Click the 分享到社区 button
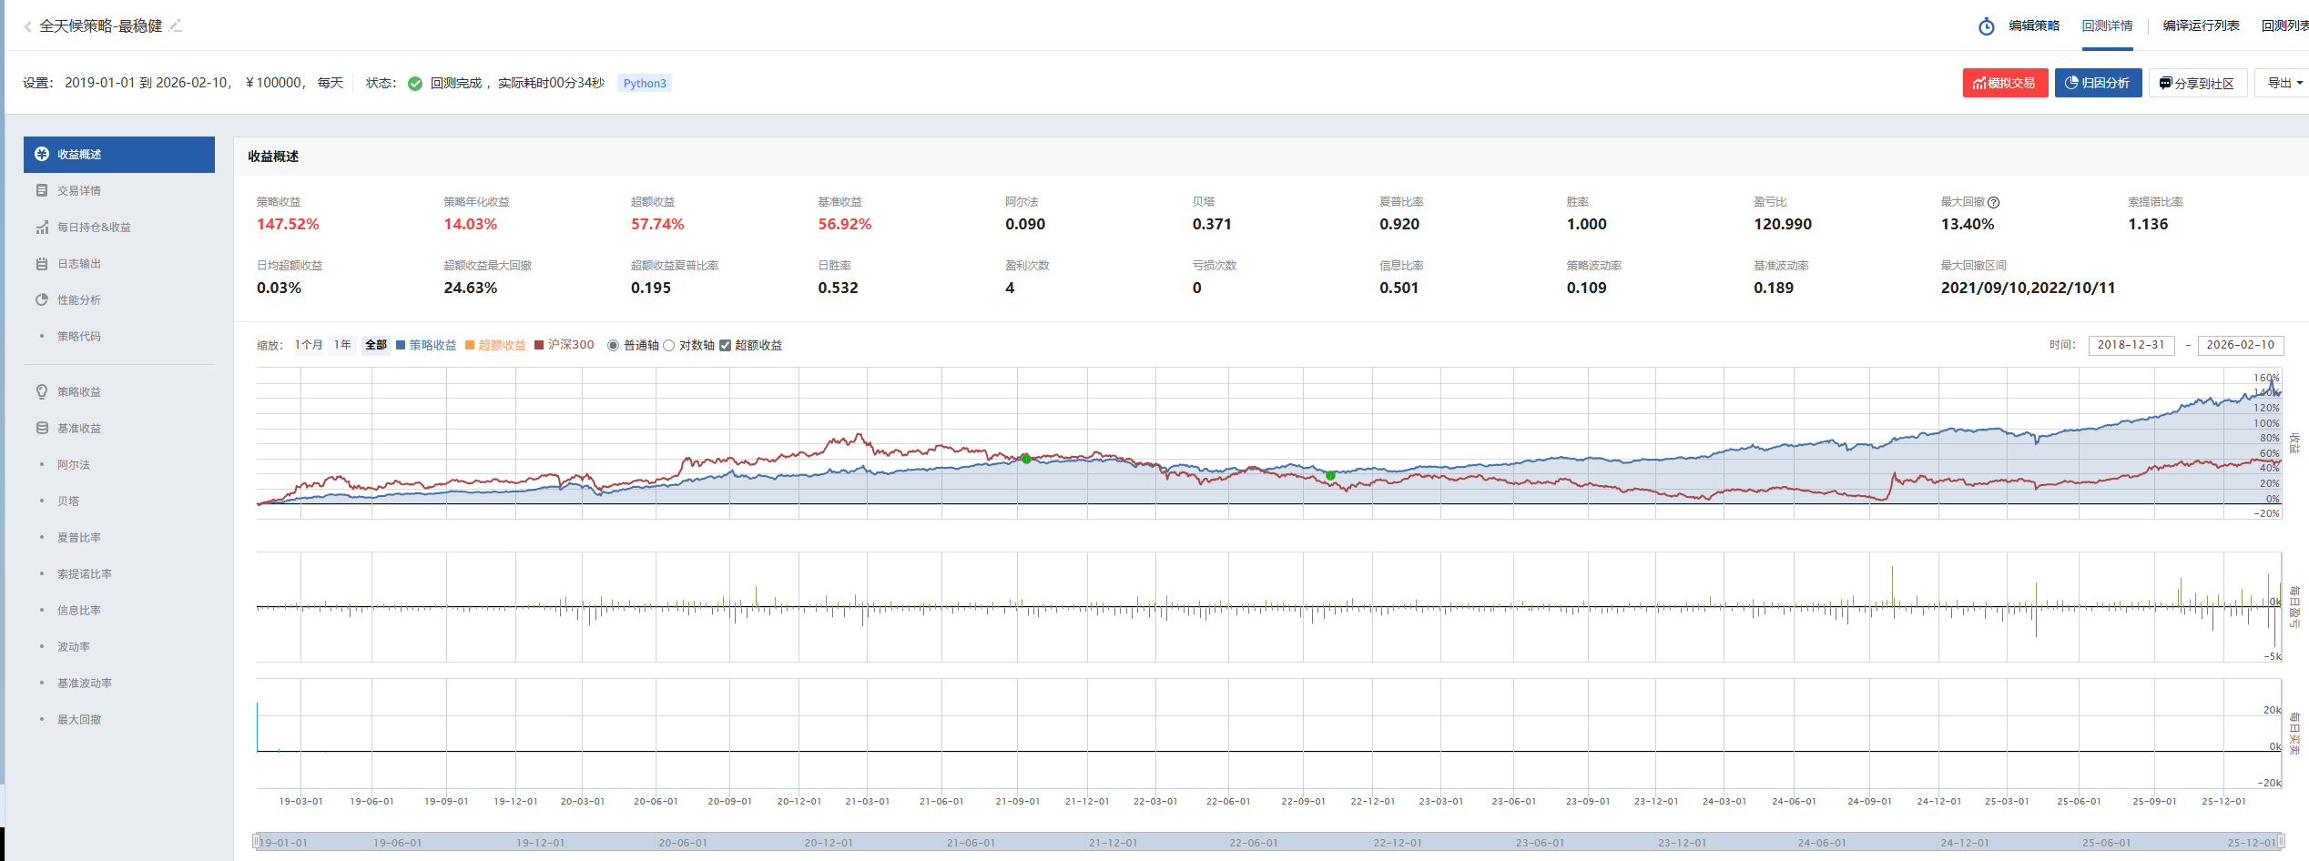 (x=2198, y=83)
